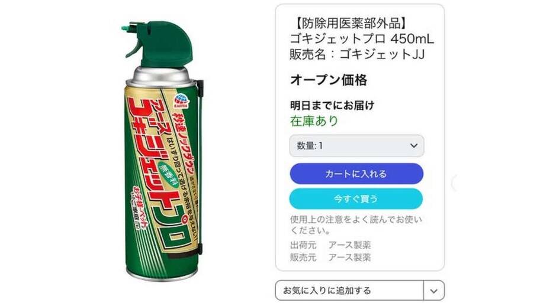Open the ゴキジェットプロ spray can product image
The width and height of the screenshot is (540, 303).
pyautogui.click(x=163, y=151)
